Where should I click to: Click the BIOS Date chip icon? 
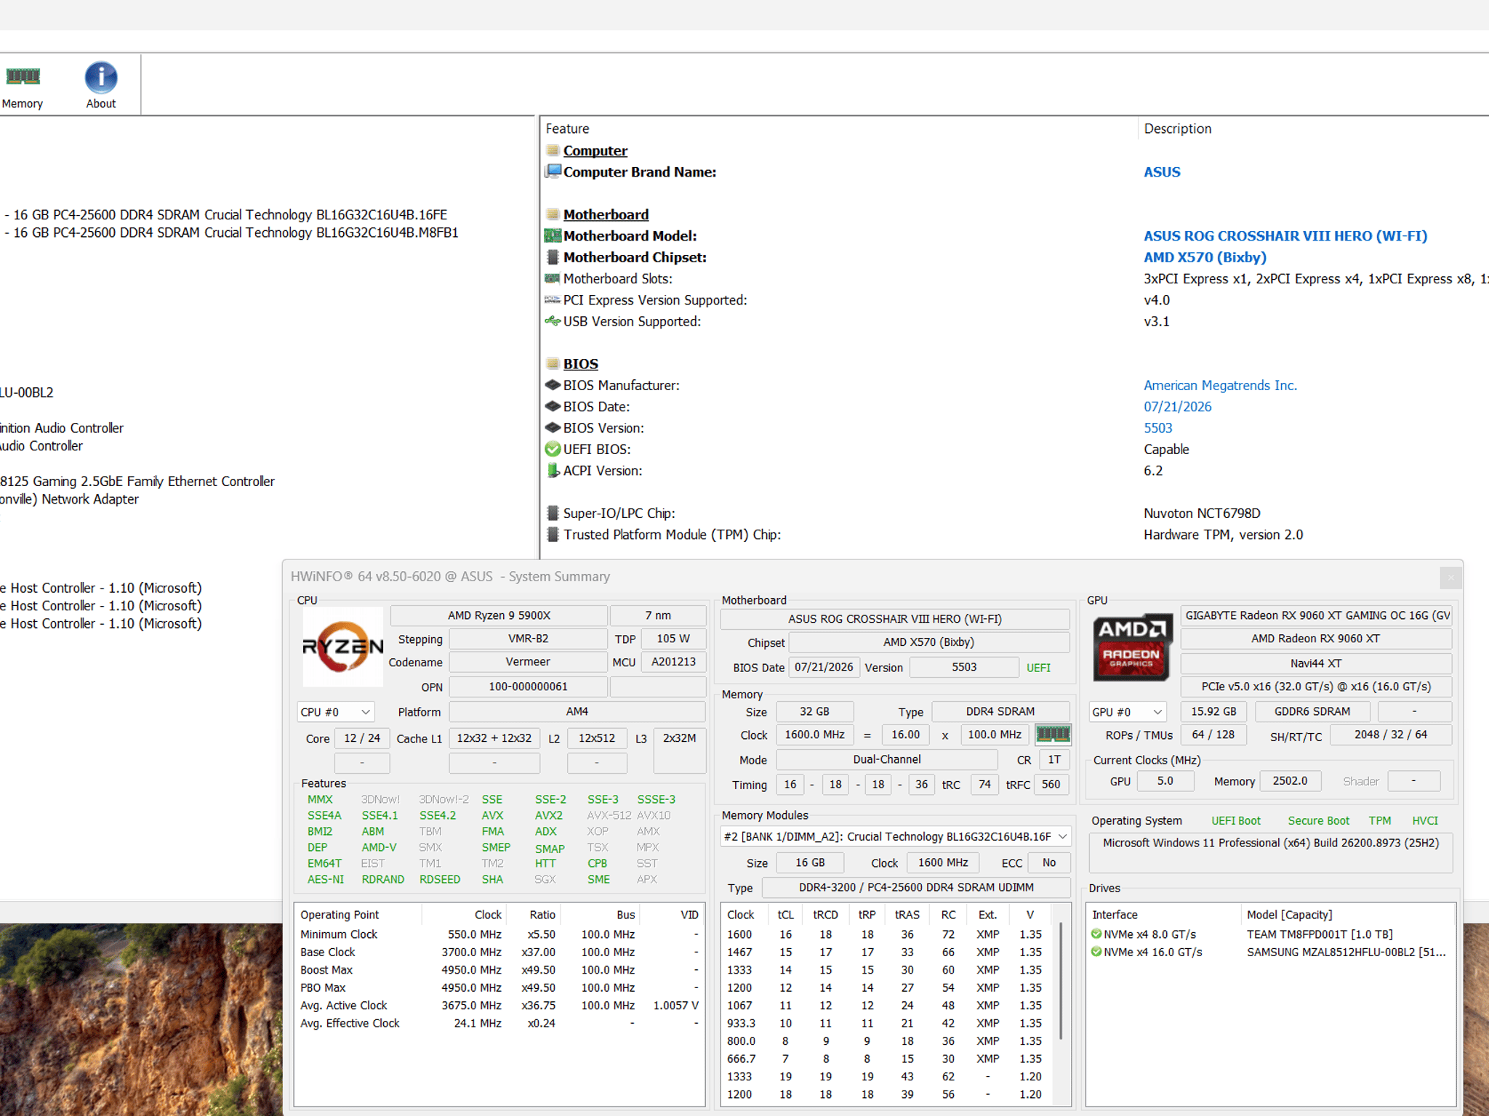tap(553, 406)
